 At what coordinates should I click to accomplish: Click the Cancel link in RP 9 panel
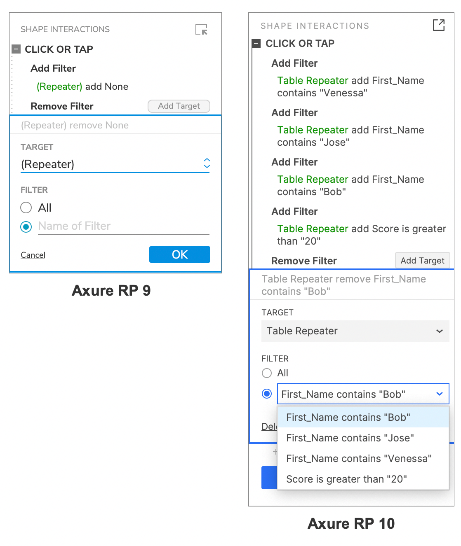pos(33,255)
